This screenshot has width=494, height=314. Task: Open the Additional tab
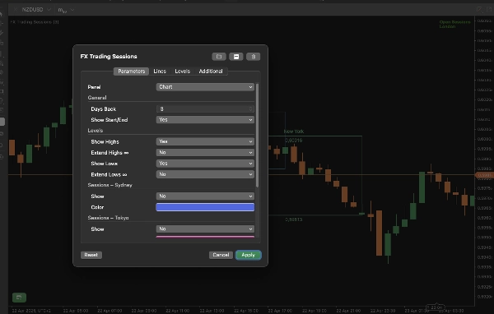point(211,72)
